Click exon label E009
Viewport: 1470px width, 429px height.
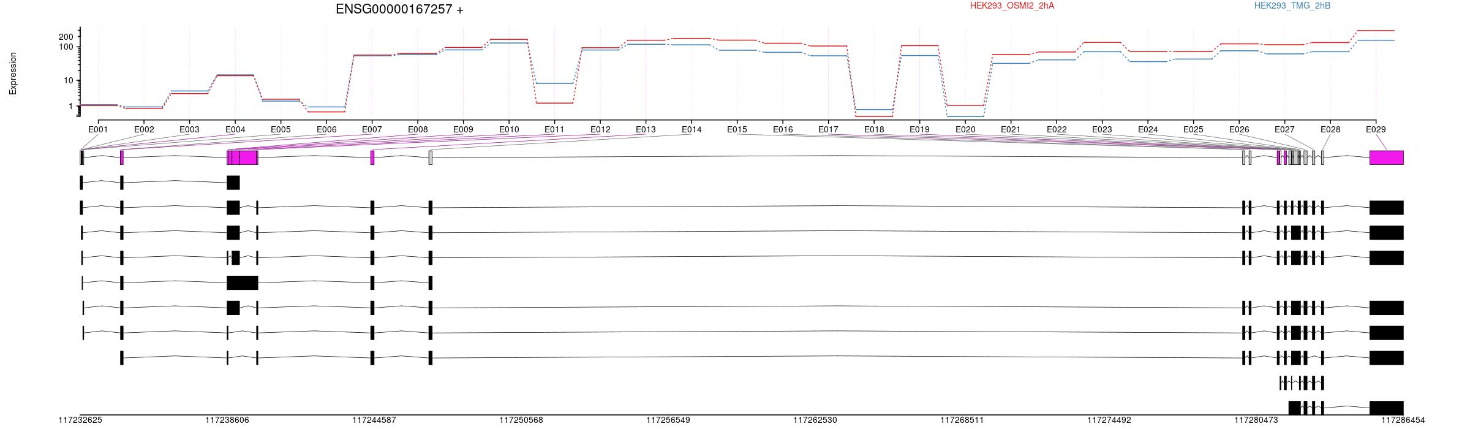[463, 129]
